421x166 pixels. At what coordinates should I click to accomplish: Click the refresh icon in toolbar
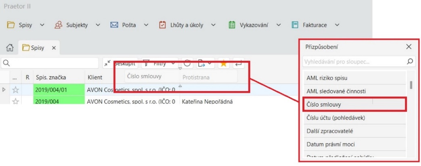pyautogui.click(x=187, y=63)
